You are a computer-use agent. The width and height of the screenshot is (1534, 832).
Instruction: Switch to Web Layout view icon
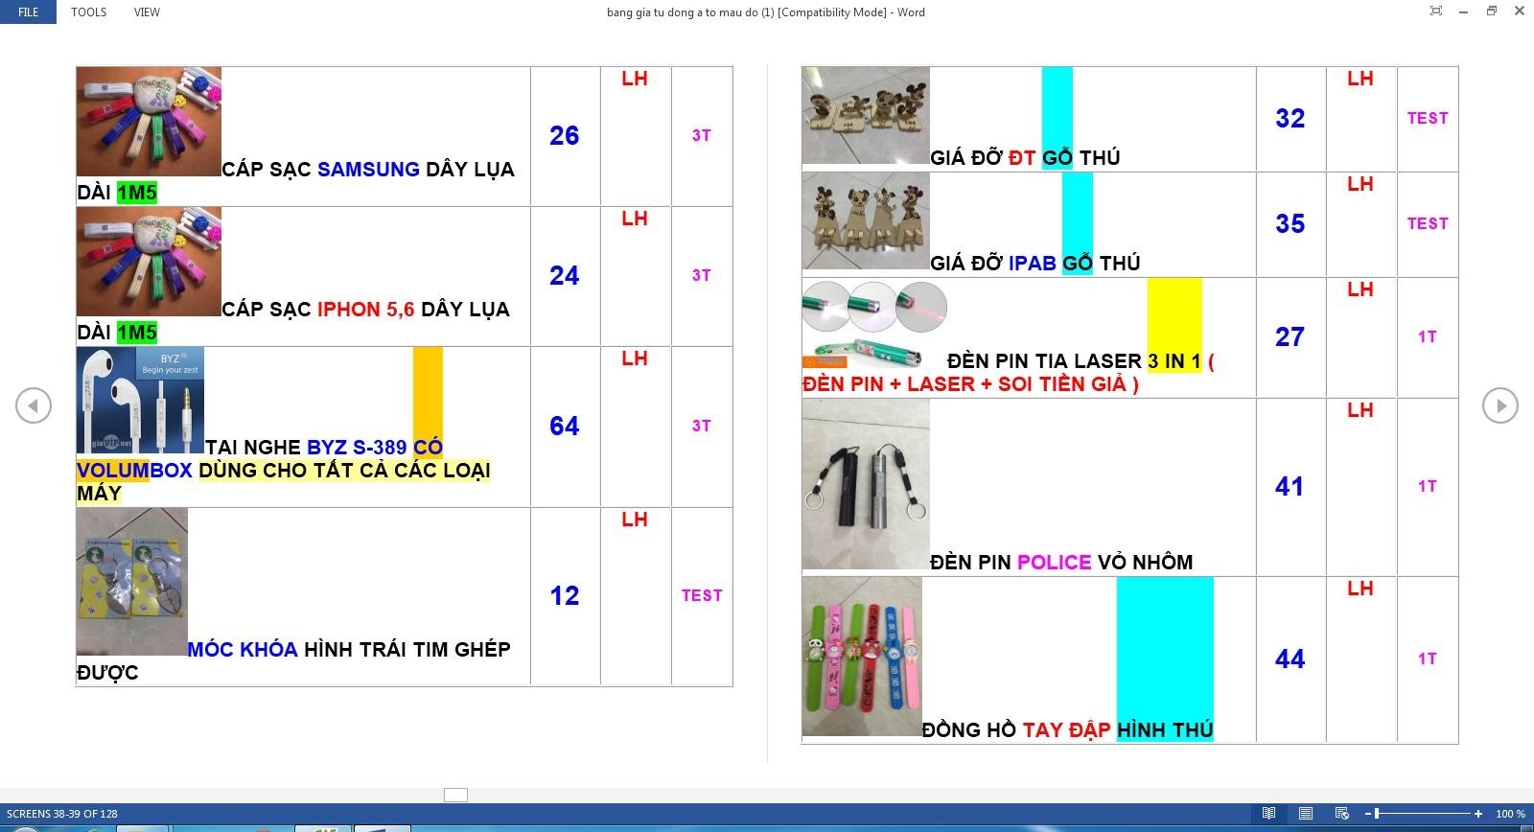point(1341,814)
